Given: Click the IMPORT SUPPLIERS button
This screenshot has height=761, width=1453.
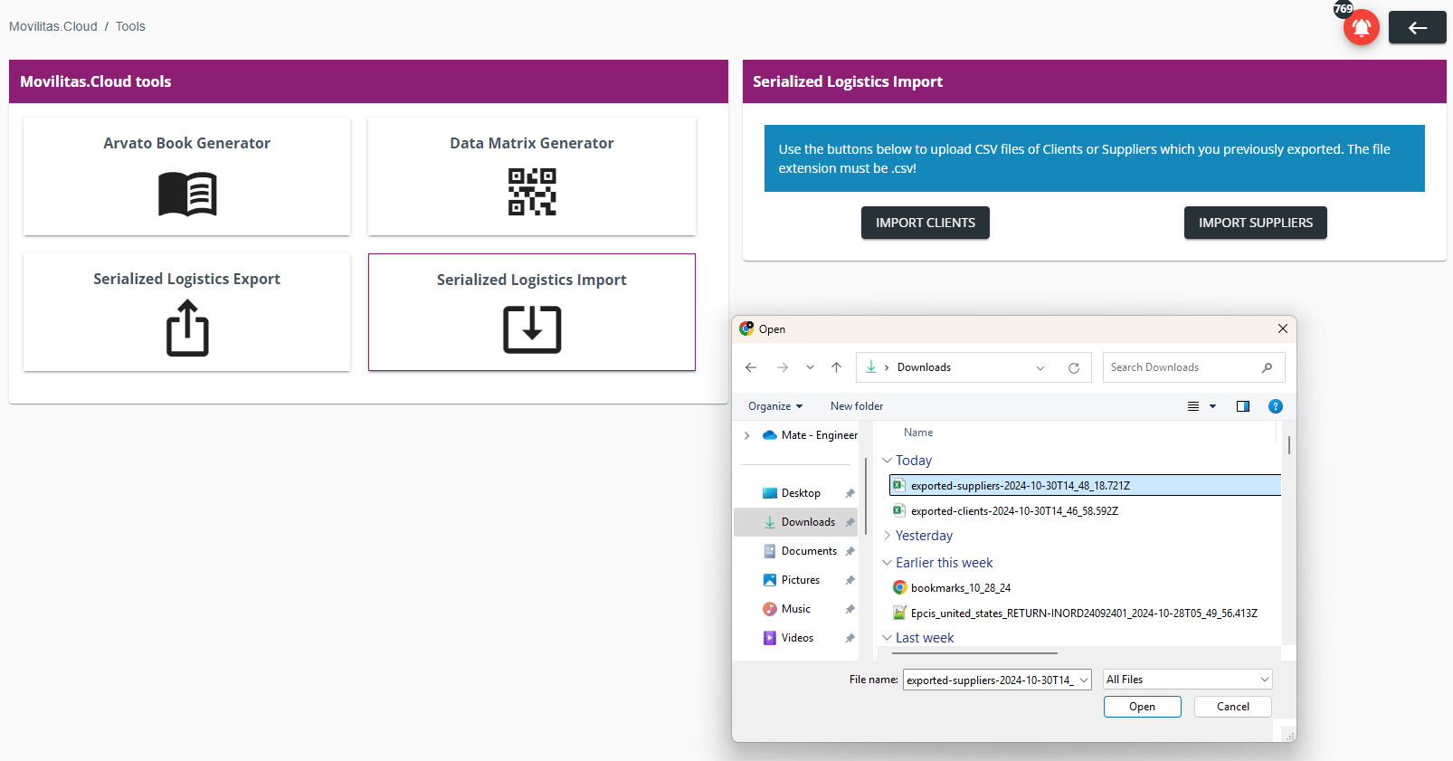Looking at the screenshot, I should [x=1255, y=223].
